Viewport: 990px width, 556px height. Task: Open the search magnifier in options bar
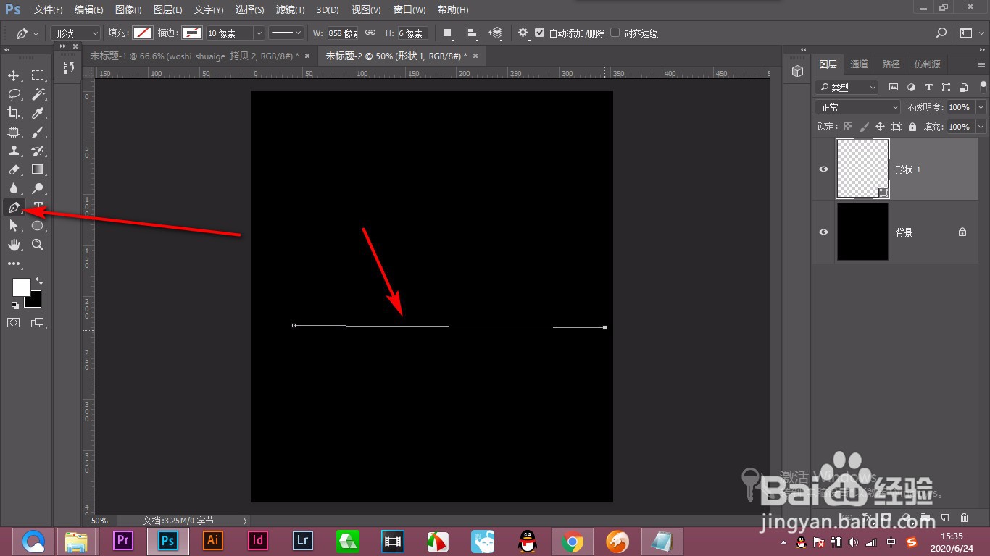(941, 33)
